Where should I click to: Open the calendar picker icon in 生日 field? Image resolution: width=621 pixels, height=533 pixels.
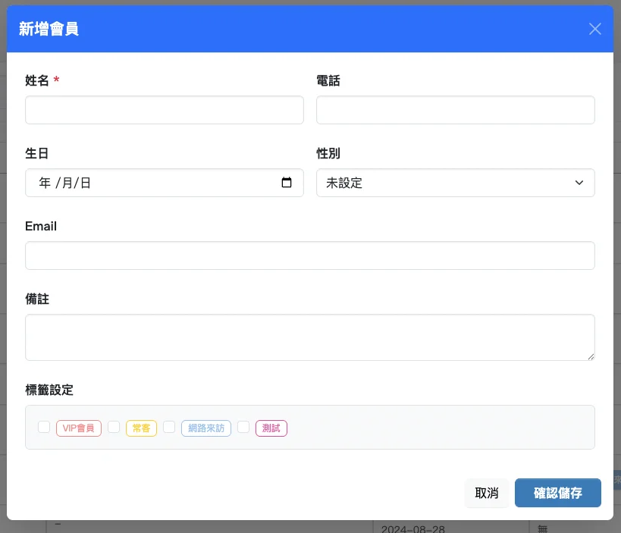point(287,183)
